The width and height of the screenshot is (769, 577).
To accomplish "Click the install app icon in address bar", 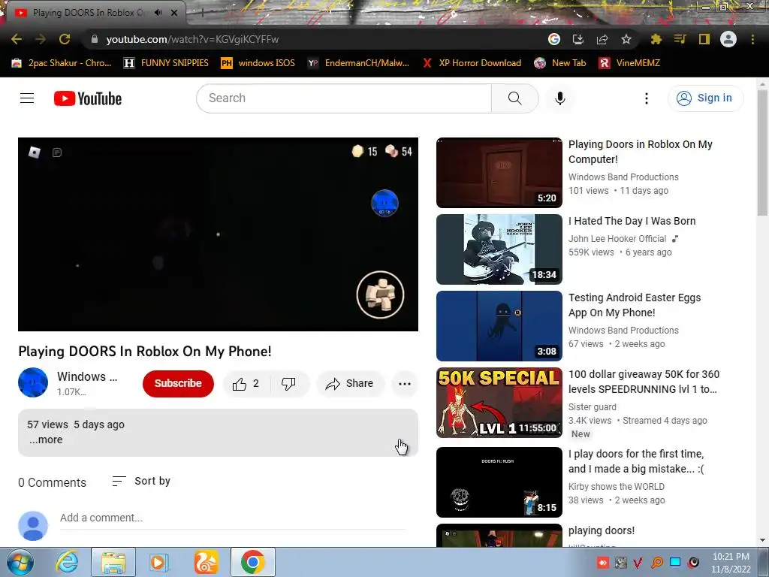I will coord(578,39).
